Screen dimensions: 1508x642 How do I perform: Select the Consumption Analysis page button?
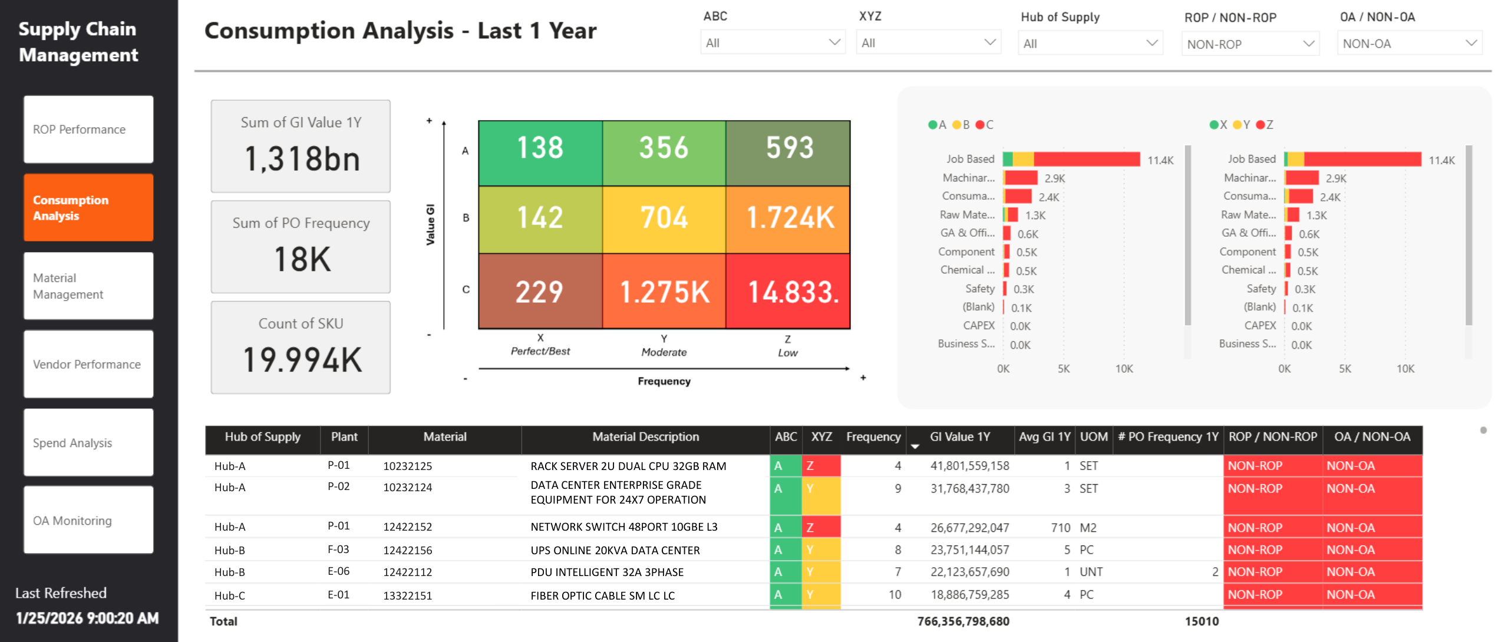click(x=88, y=207)
